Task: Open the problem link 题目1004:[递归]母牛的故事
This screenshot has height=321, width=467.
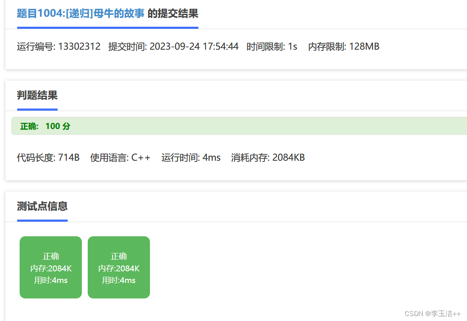Action: click(x=81, y=13)
